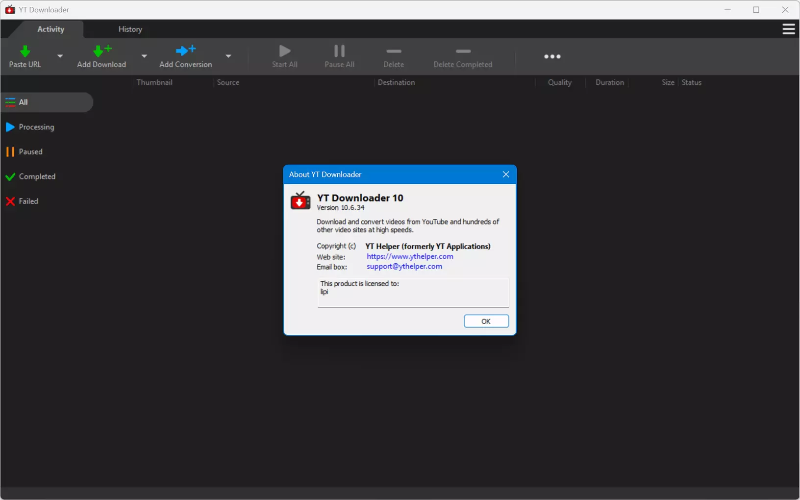Click the Add Conversion blue arrow icon
Image resolution: width=800 pixels, height=500 pixels.
pos(186,50)
